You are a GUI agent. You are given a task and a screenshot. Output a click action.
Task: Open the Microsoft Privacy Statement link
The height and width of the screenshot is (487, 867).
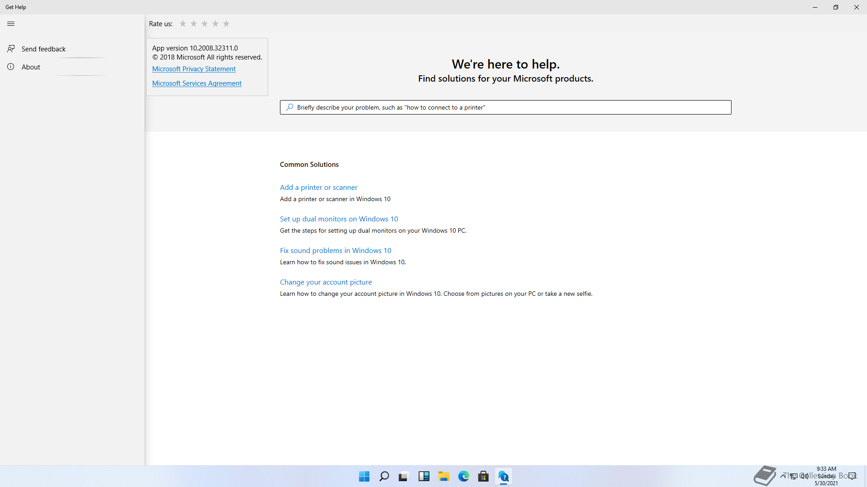pyautogui.click(x=194, y=69)
